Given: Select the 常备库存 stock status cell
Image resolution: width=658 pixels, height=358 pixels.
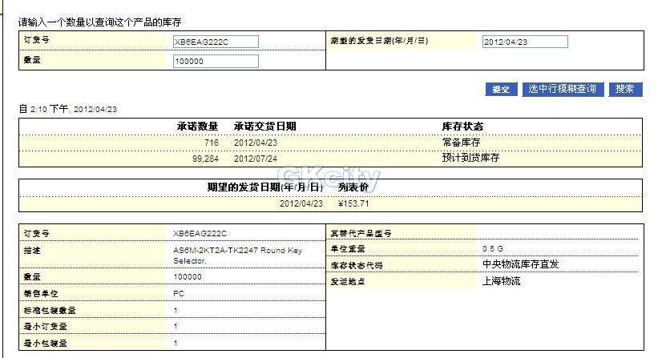Looking at the screenshot, I should (x=461, y=143).
